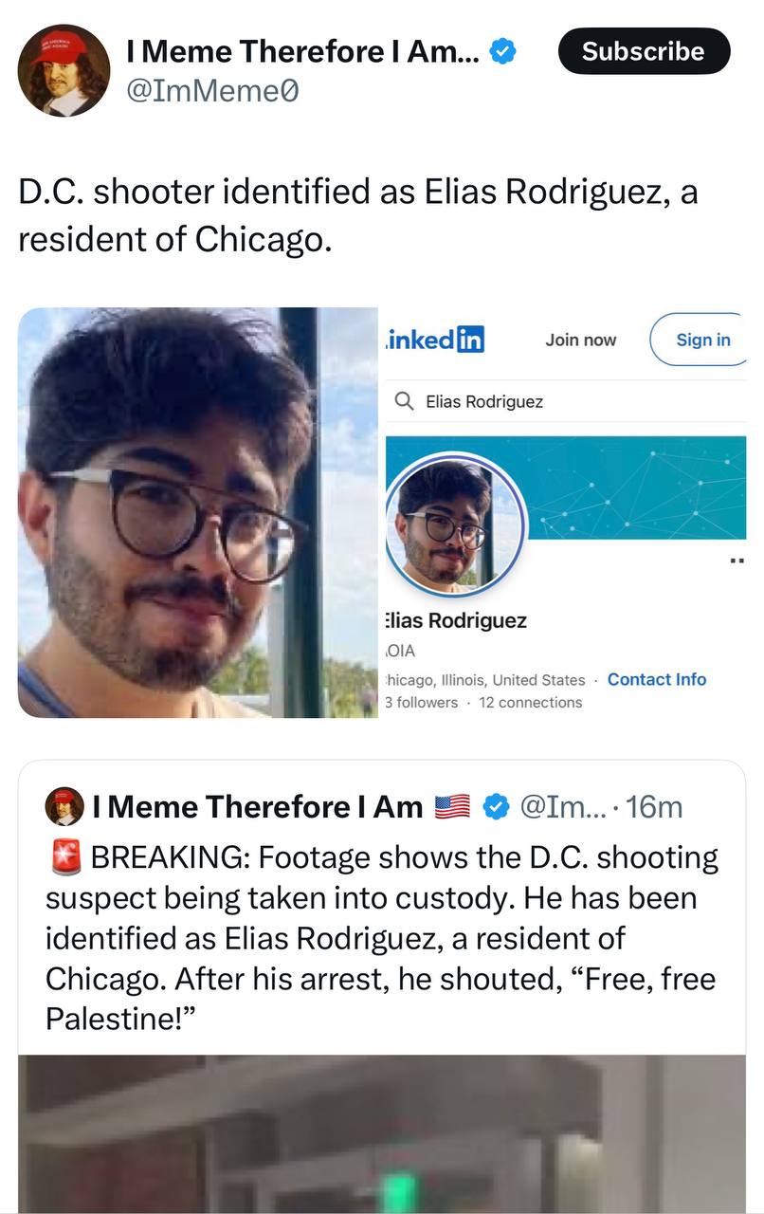Click Join now on LinkedIn header

click(x=580, y=340)
